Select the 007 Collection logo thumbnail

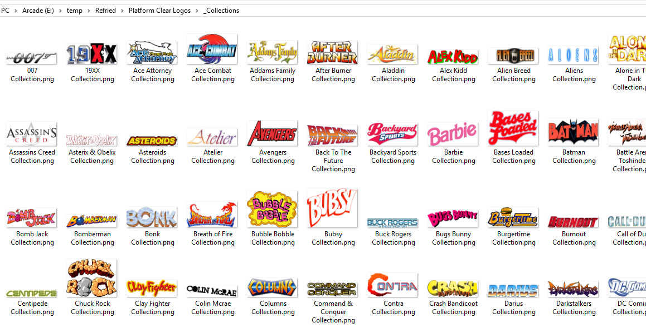point(31,58)
